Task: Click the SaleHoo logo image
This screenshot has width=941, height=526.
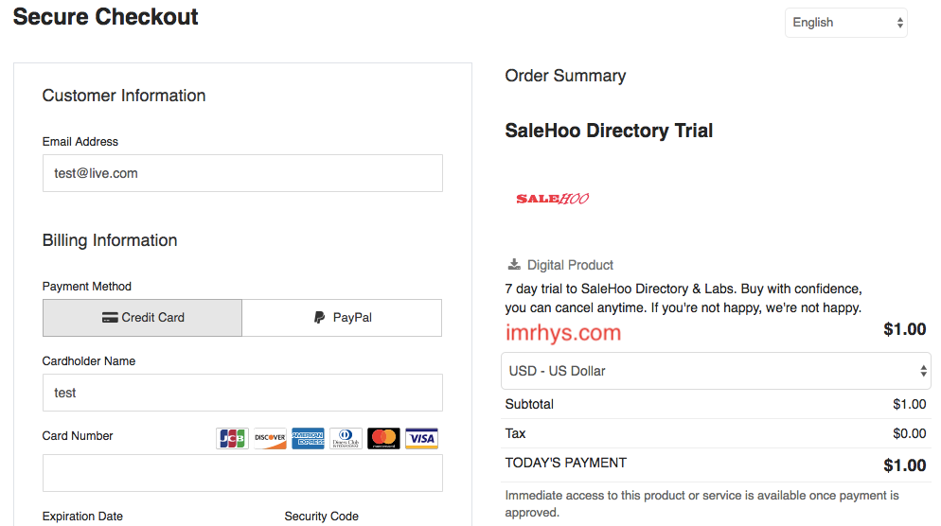Action: pos(553,199)
